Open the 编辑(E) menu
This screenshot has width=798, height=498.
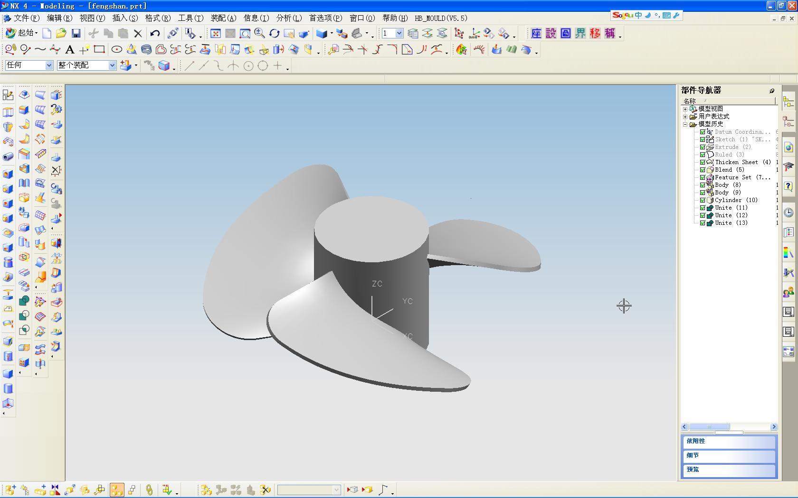tap(59, 18)
